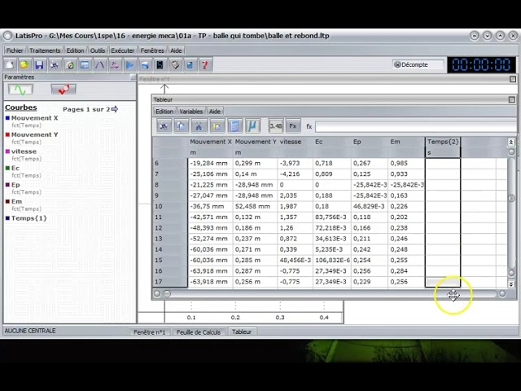Viewport: 521px width, 391px height.
Task: Open the main Edition menu
Action: click(x=75, y=51)
